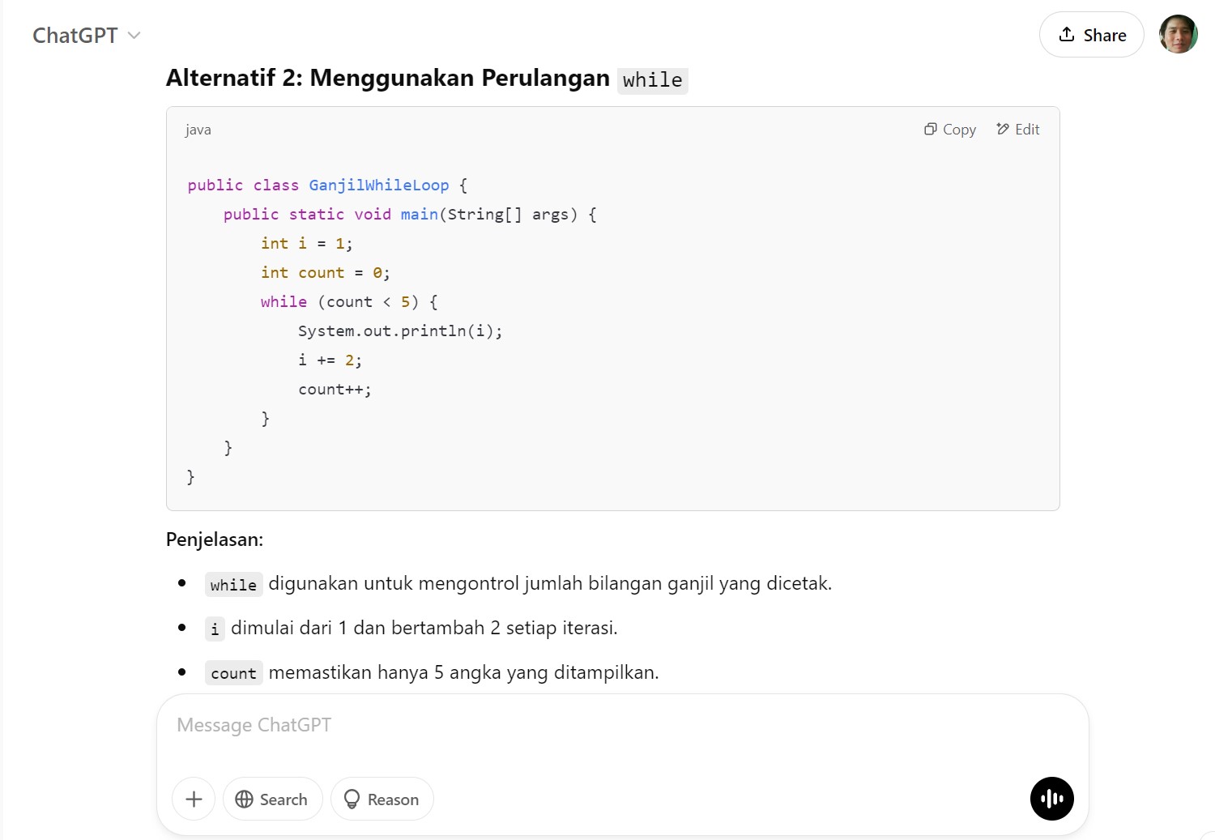The height and width of the screenshot is (840, 1215).
Task: Click the lightbulb icon on the Reason pill
Action: (x=352, y=799)
